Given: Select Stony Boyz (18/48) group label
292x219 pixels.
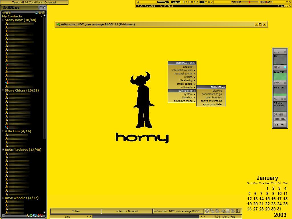Looking at the screenshot, I should [x=21, y=20].
